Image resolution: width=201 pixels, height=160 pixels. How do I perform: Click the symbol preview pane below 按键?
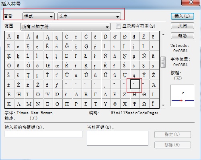click(x=183, y=95)
